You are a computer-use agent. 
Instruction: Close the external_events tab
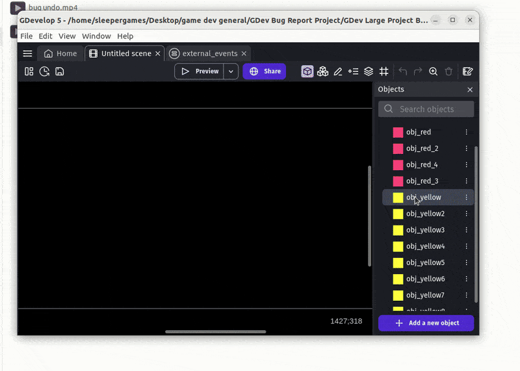pos(244,53)
